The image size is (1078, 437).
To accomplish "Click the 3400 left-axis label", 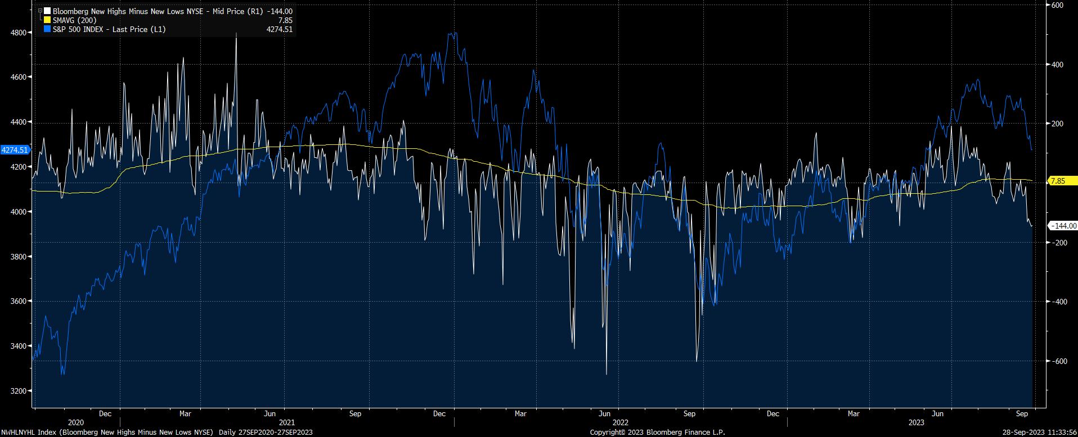I will tap(19, 346).
